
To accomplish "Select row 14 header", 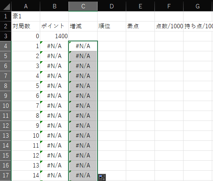I will click(6, 146).
